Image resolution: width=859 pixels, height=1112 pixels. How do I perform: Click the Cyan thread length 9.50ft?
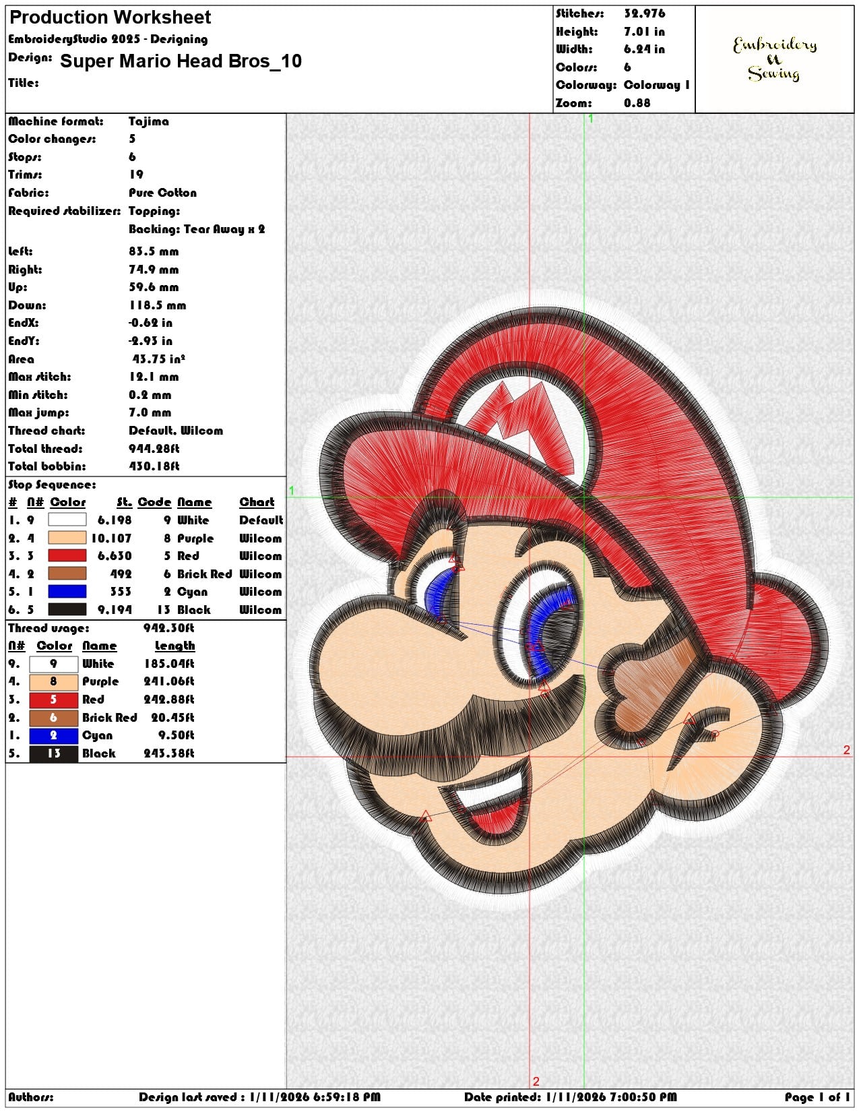tap(177, 735)
